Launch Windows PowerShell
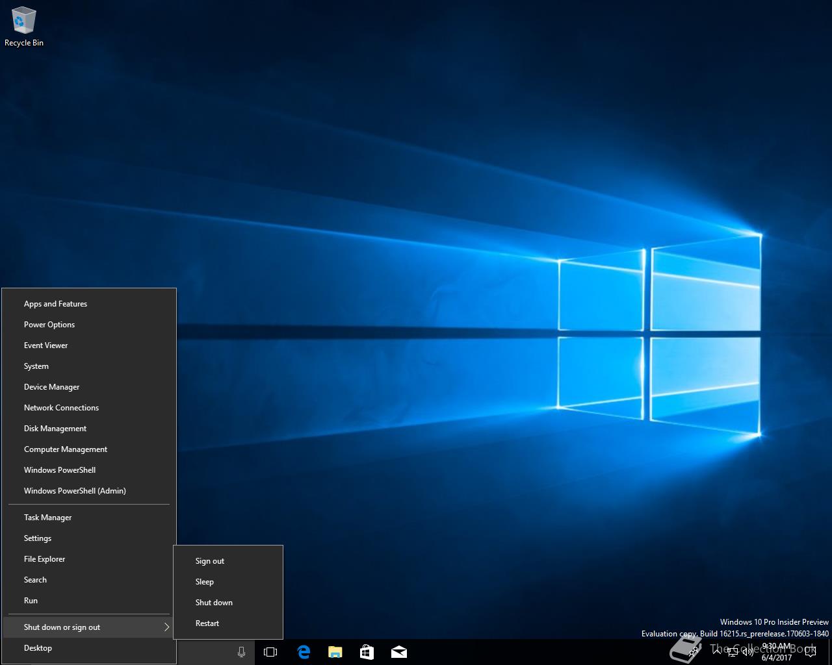The width and height of the screenshot is (832, 665). click(89, 470)
